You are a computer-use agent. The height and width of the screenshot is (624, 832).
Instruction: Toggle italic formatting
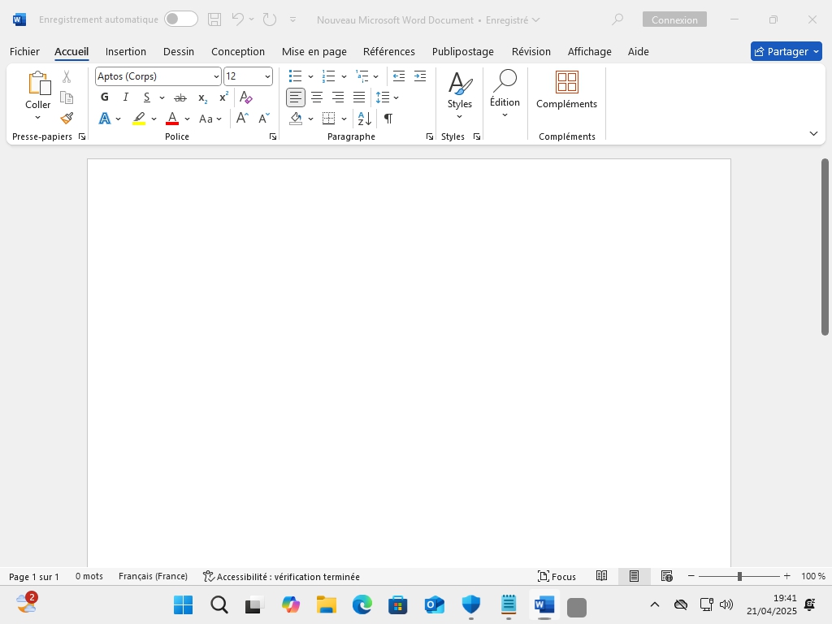pos(126,97)
